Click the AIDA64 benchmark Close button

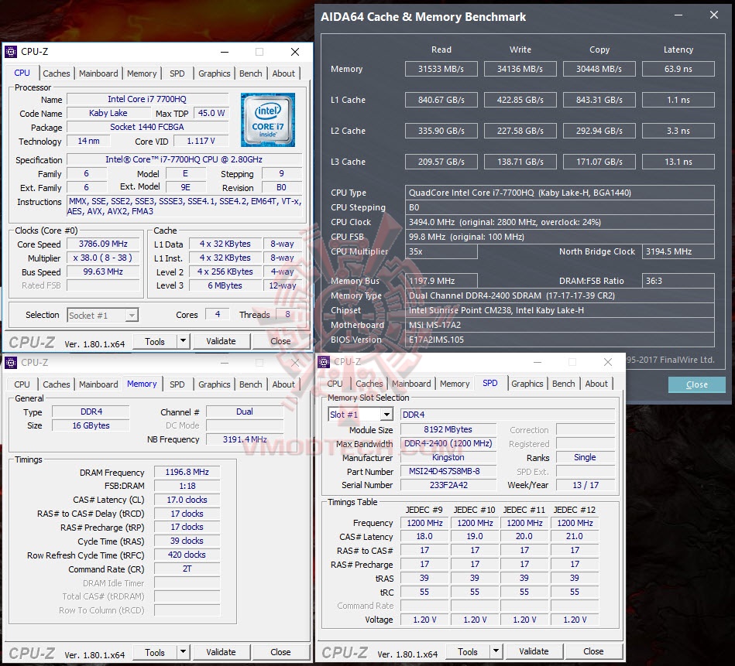click(696, 384)
